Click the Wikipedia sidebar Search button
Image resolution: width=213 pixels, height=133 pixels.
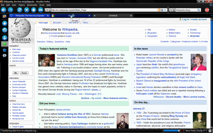click(24, 73)
